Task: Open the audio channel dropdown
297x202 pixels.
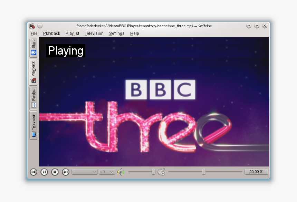Action: point(85,172)
